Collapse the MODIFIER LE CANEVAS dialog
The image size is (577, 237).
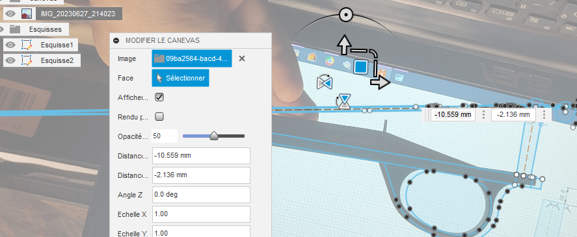click(116, 40)
